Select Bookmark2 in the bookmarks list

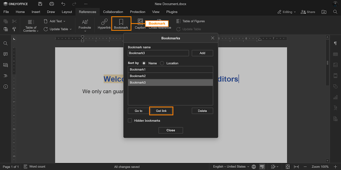[x=170, y=76]
